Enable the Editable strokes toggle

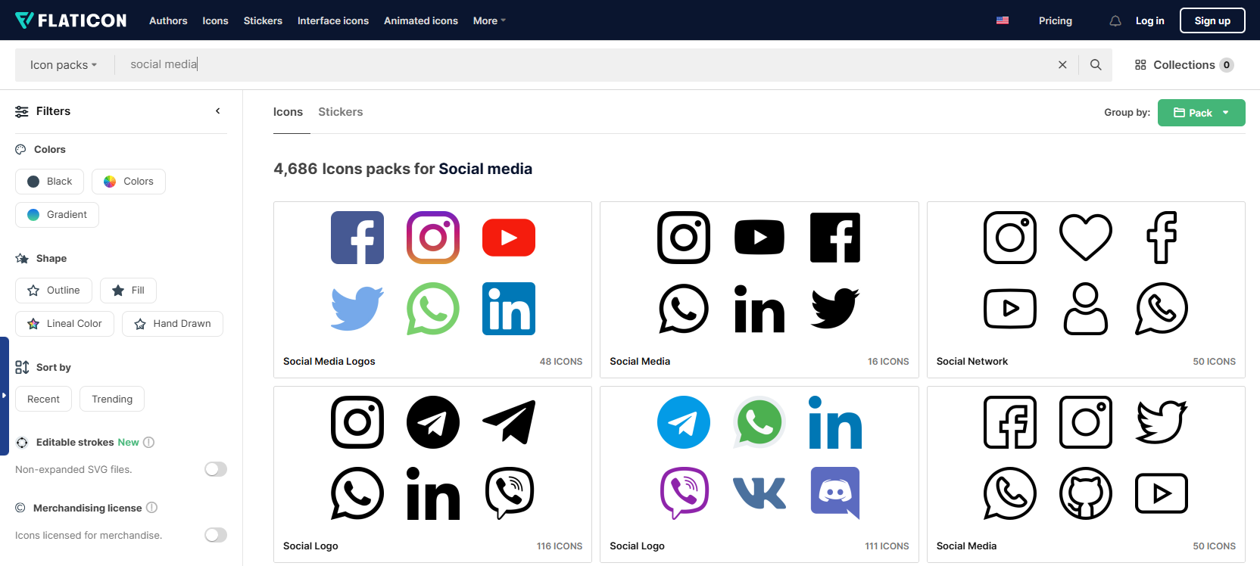[216, 469]
